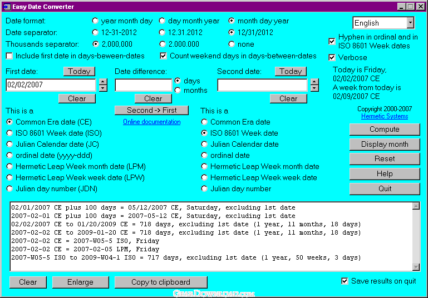
Task: Enable Include first date in days-between-dates
Action: point(9,56)
